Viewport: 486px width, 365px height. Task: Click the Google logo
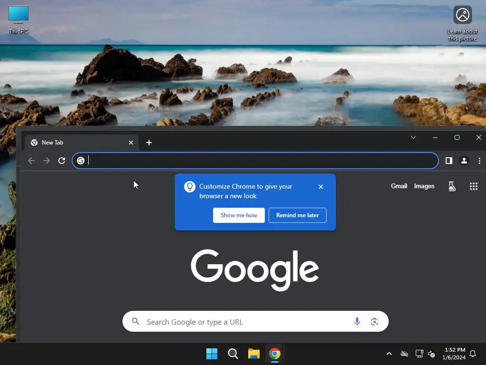coord(255,270)
